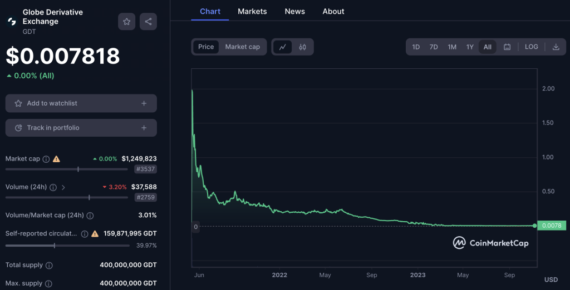570x290 pixels.
Task: Click Market cap warning triangle icon
Action: 56,158
